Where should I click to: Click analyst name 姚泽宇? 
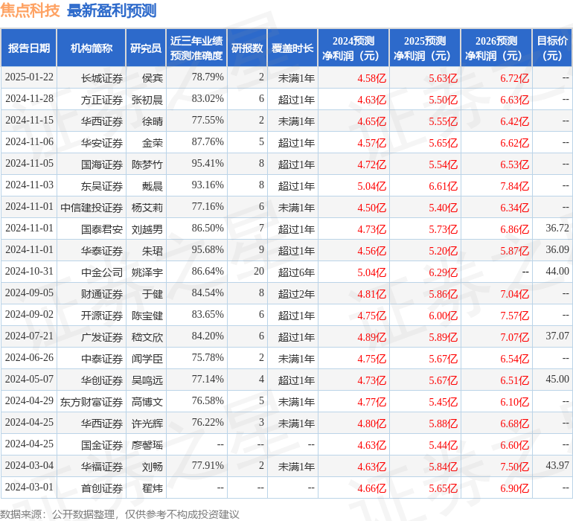click(x=147, y=272)
